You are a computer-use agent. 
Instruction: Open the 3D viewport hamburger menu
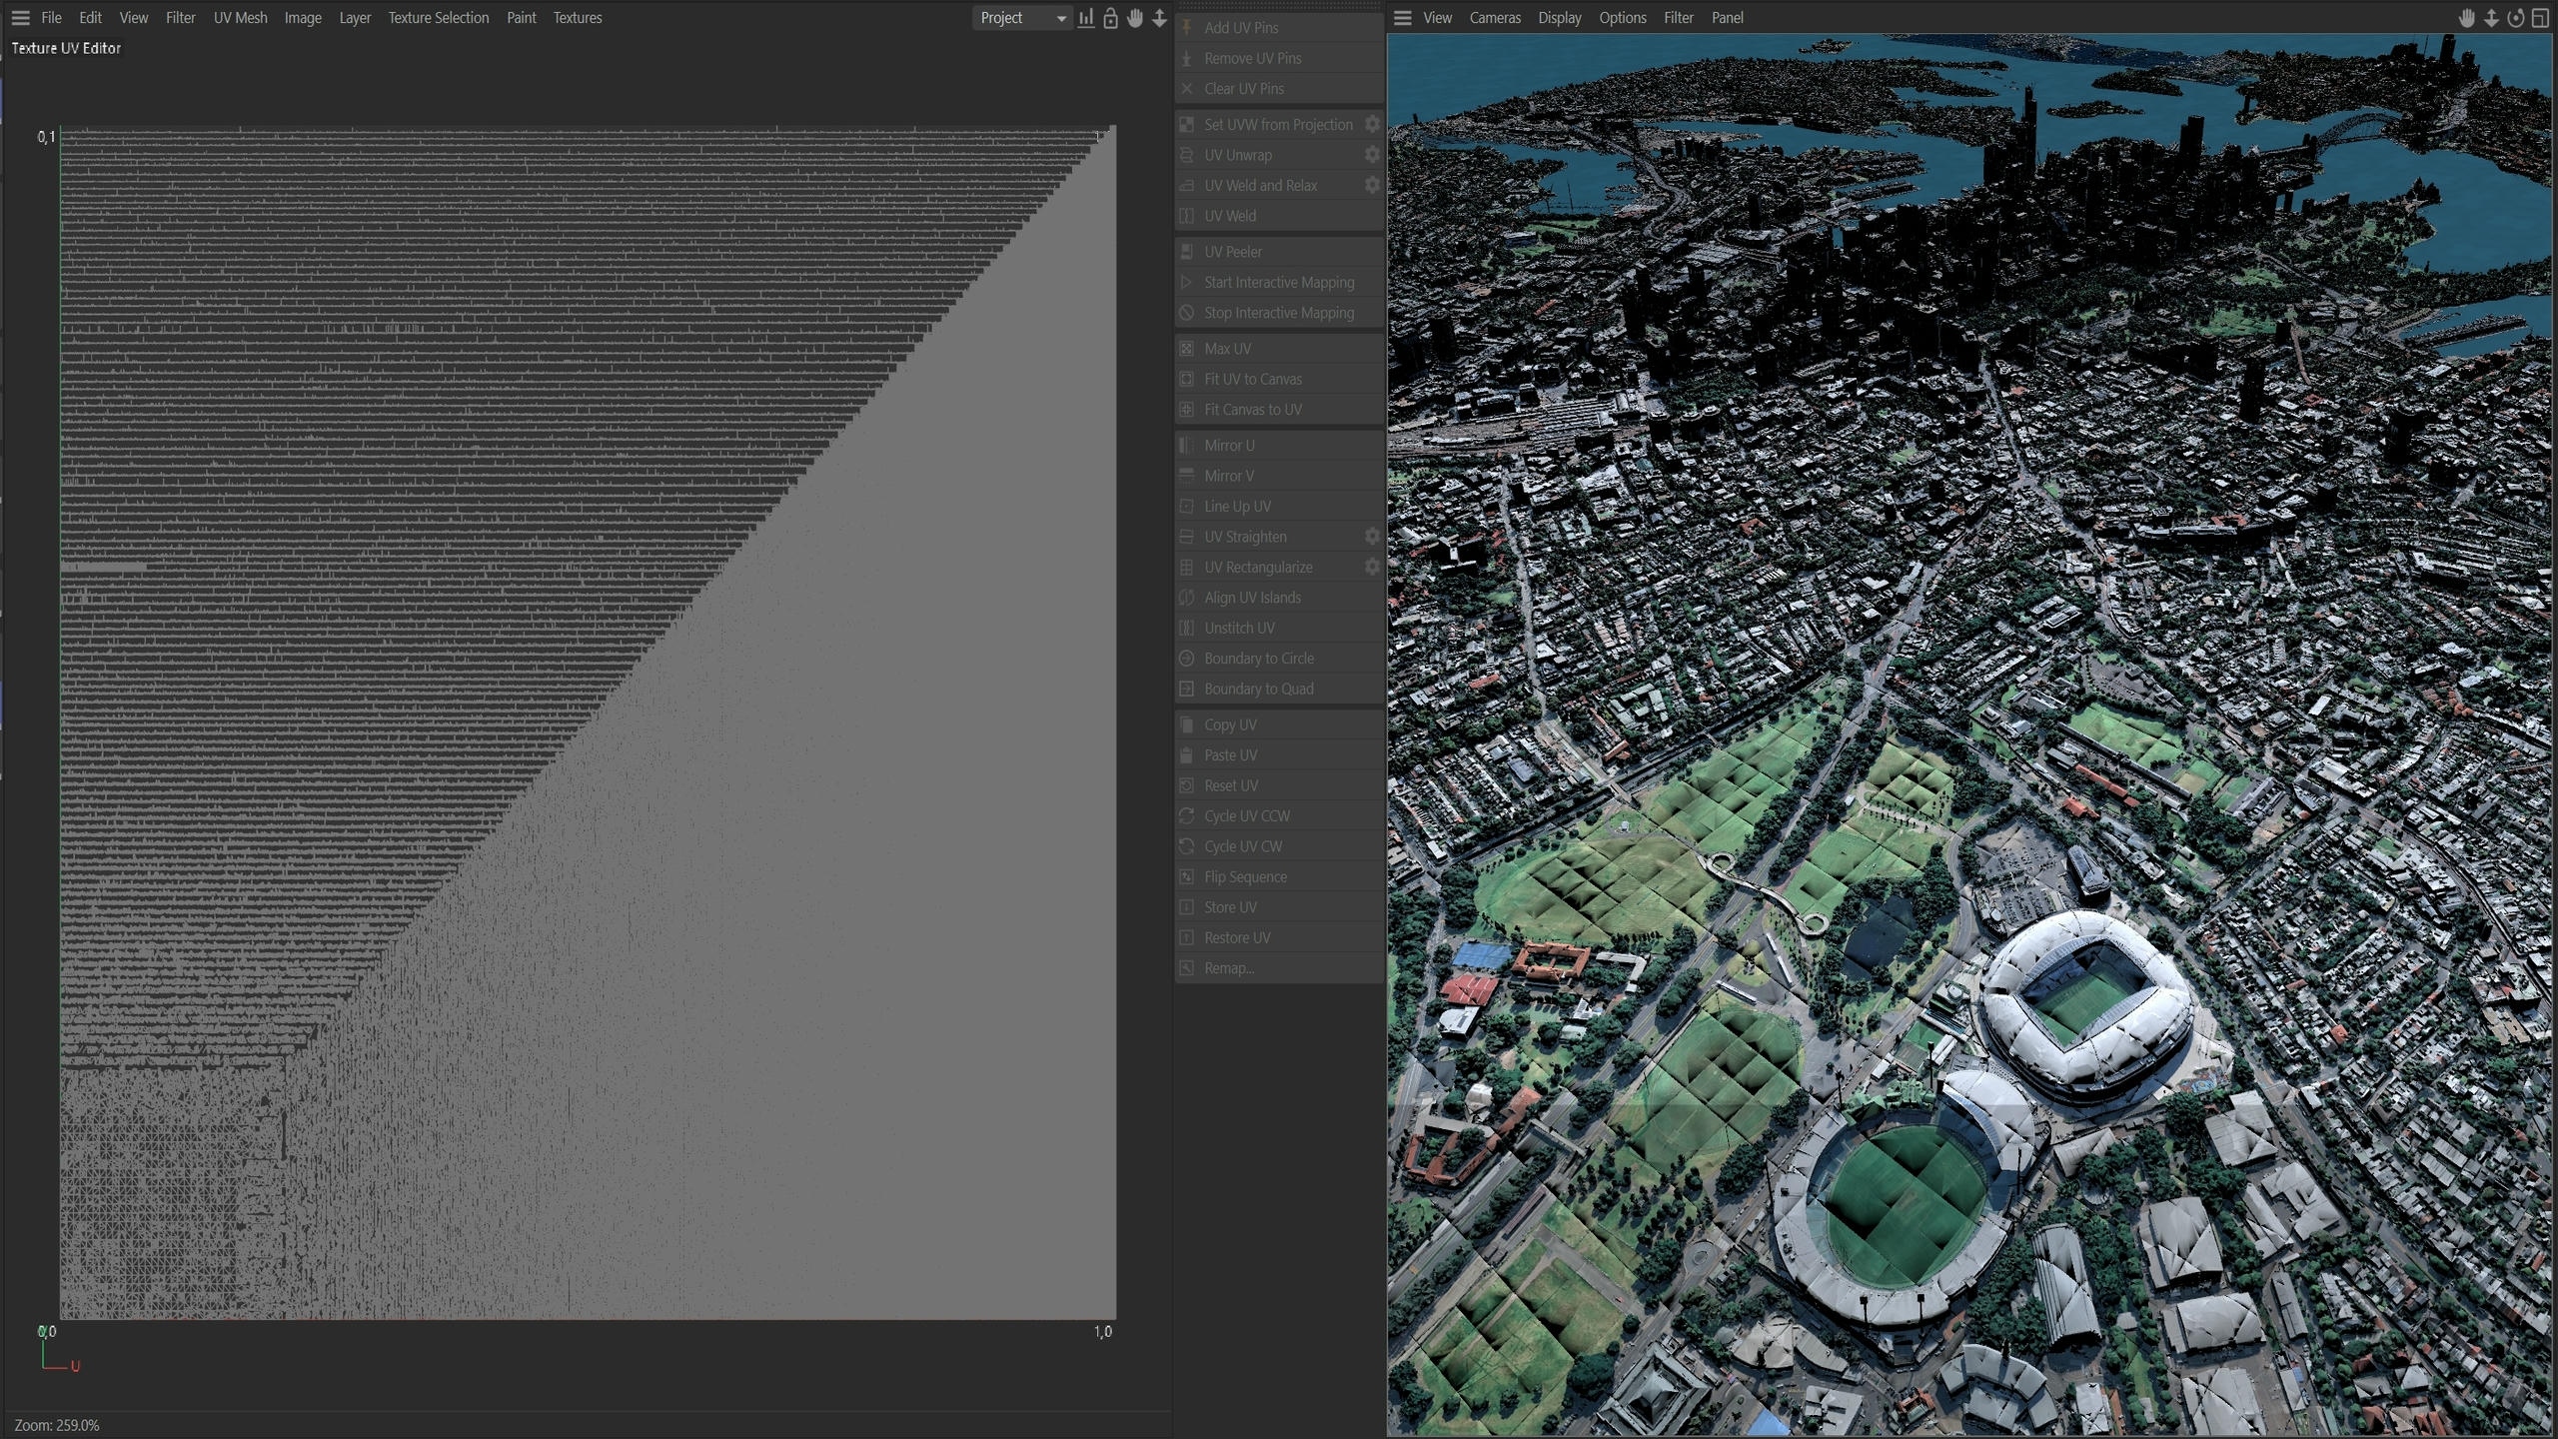(1403, 18)
